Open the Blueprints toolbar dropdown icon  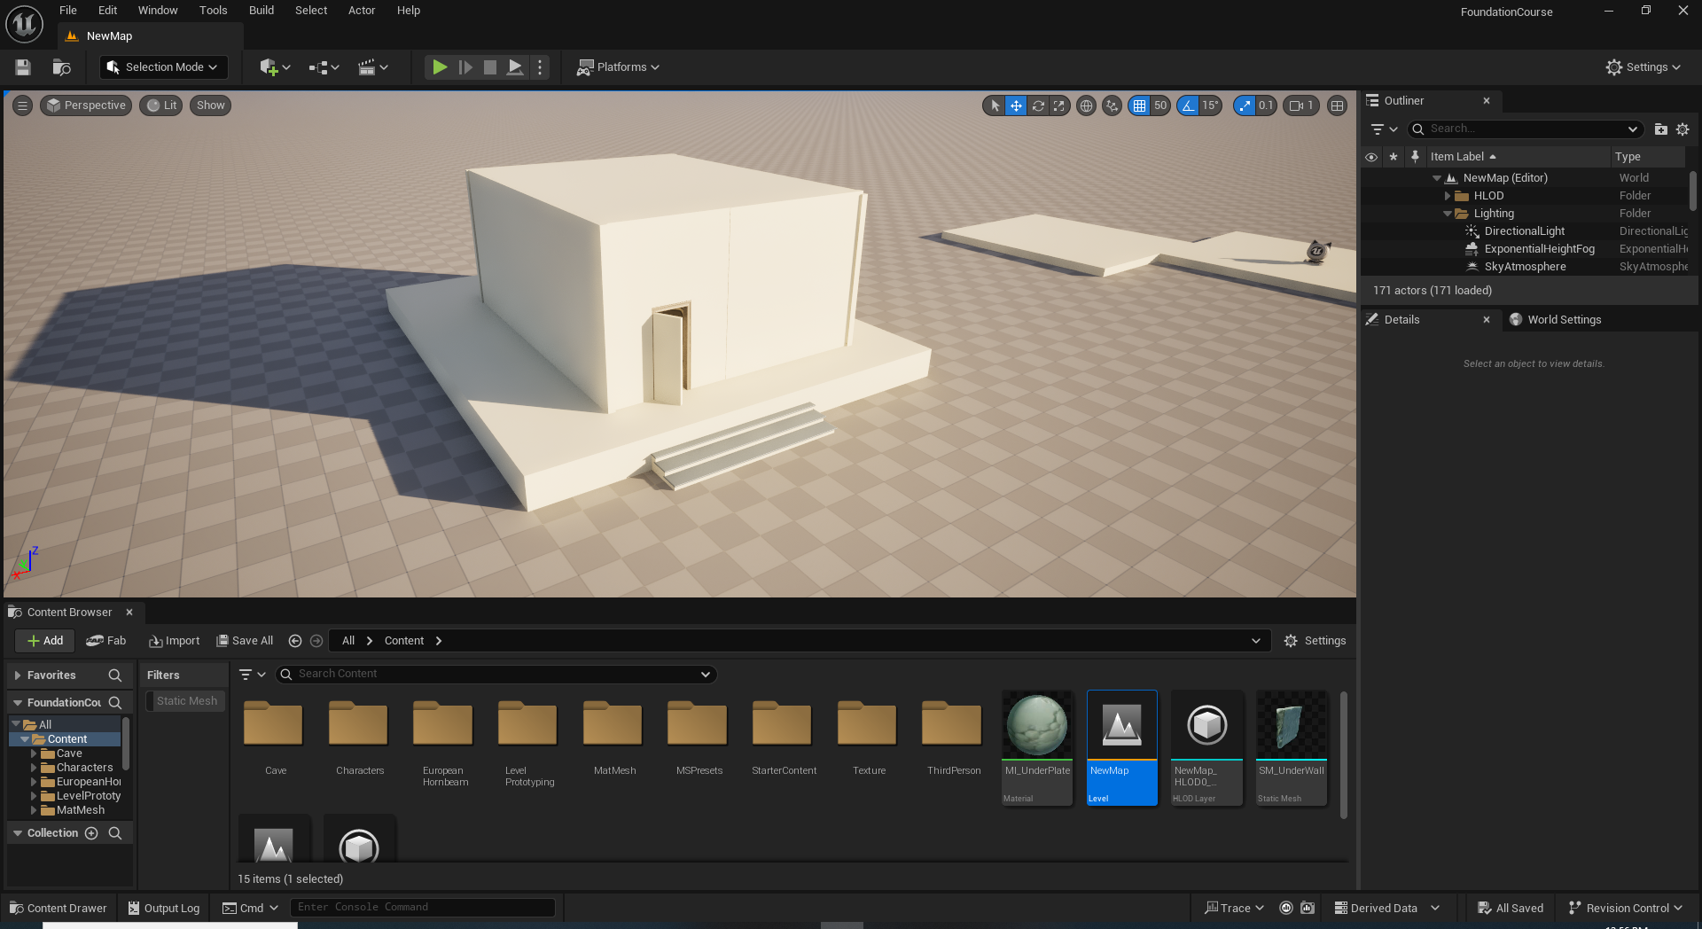324,67
